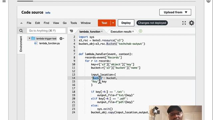Open the hamburger navigation menu
Screen dimensions: 213x120
pos(4,1)
